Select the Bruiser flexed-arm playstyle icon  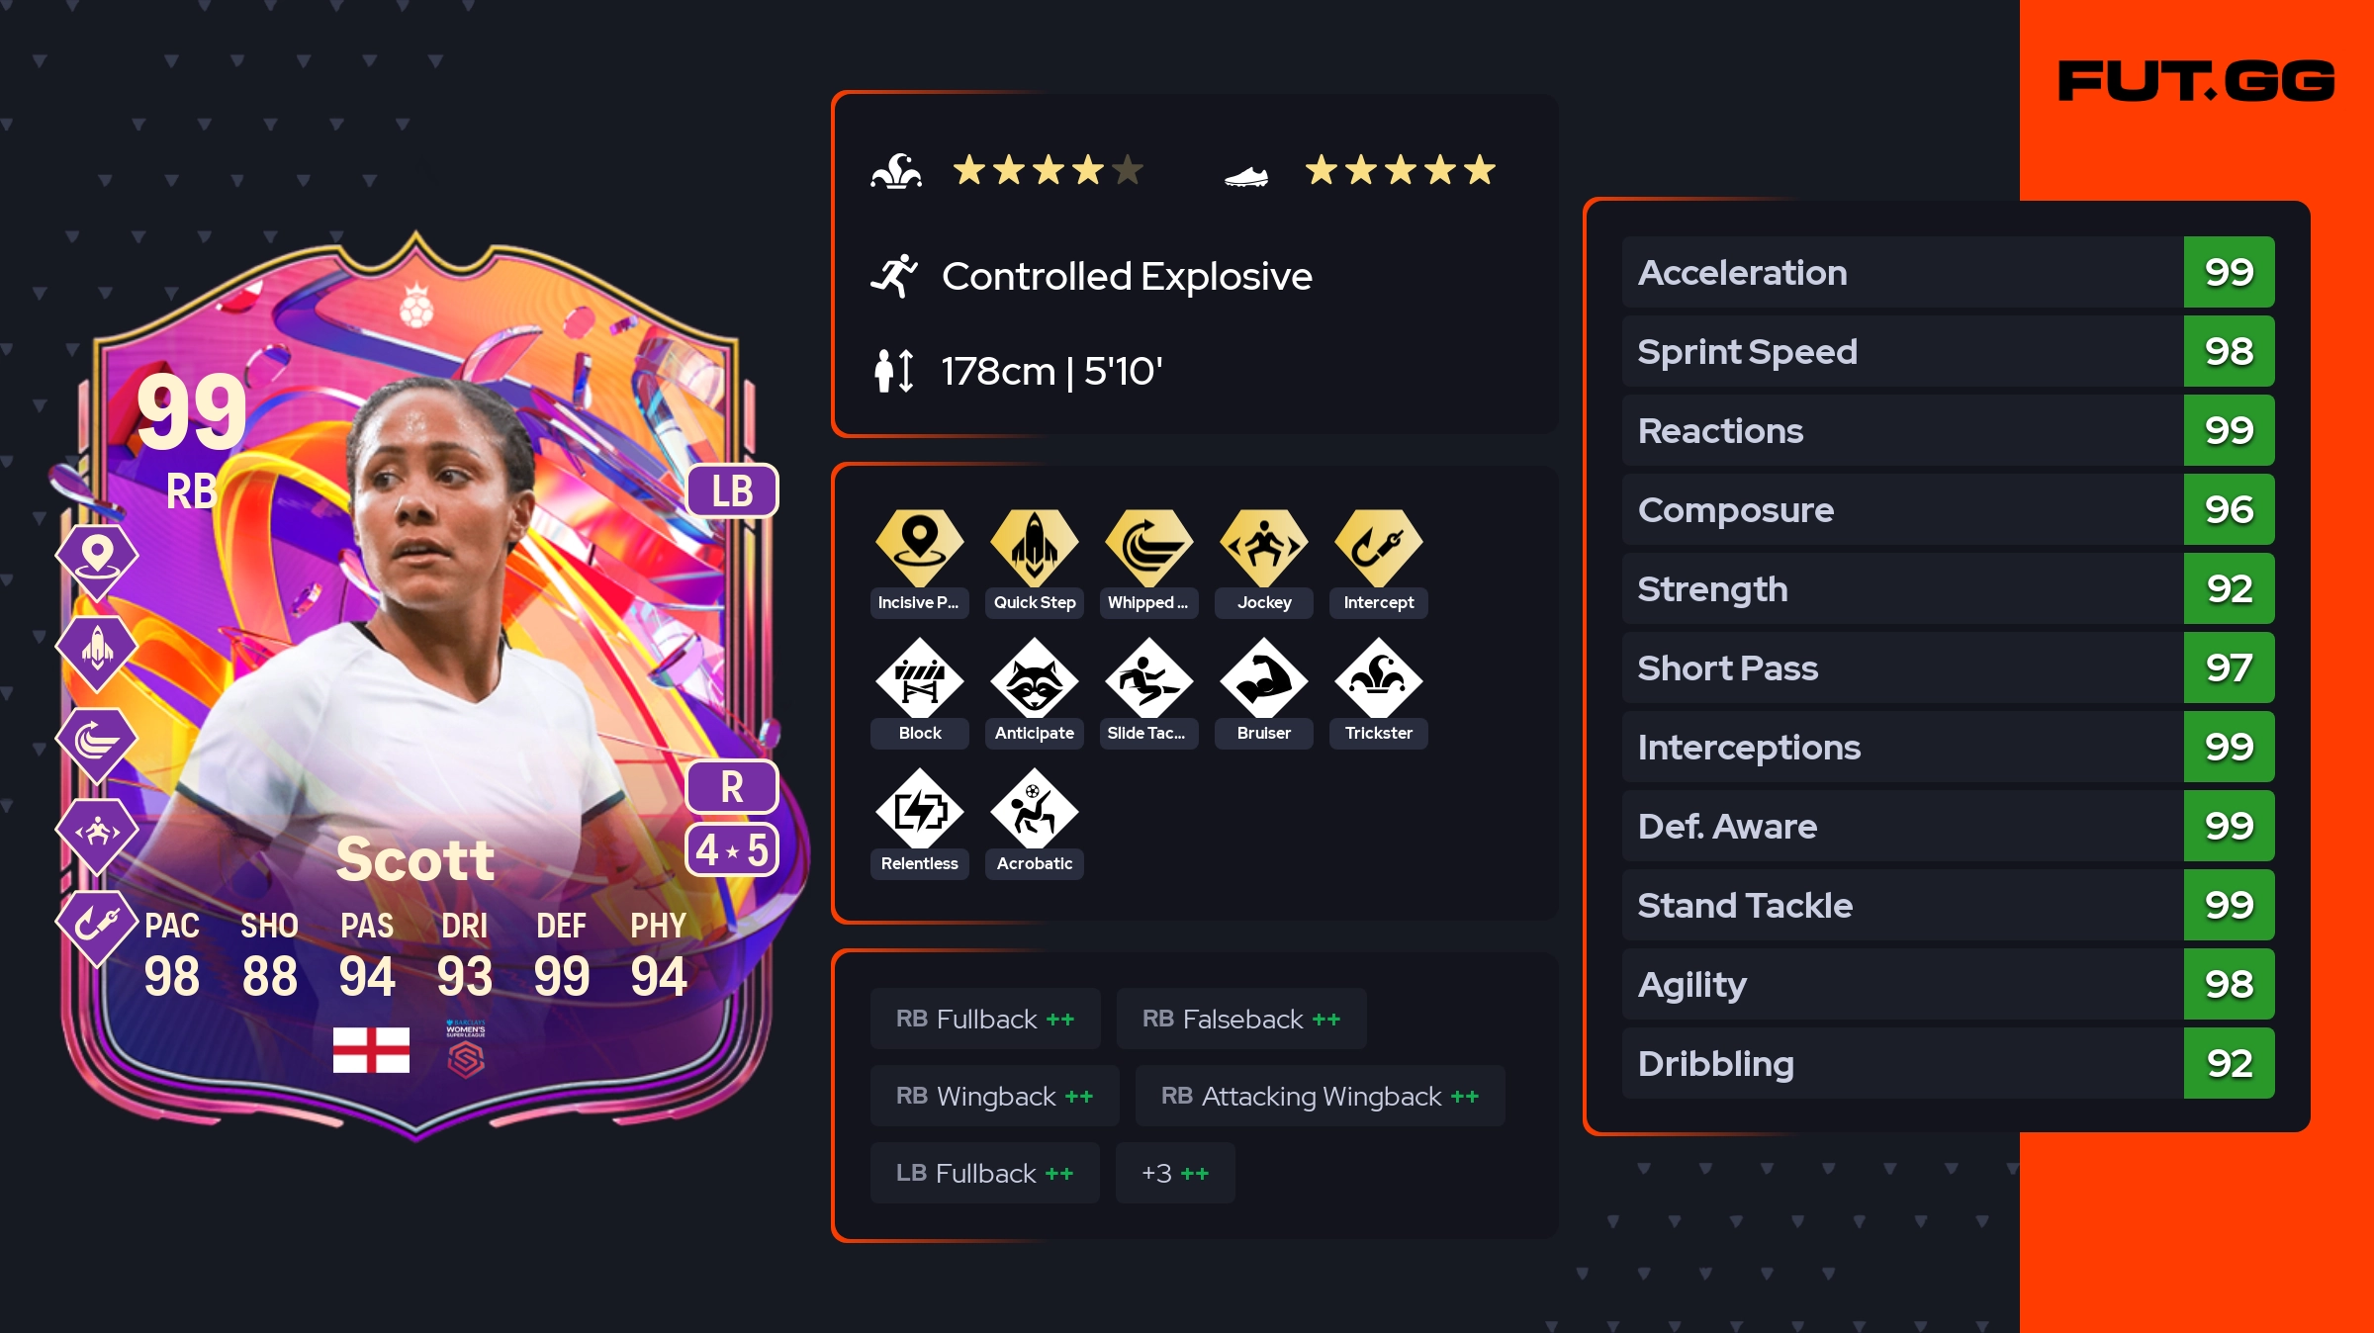tap(1263, 678)
